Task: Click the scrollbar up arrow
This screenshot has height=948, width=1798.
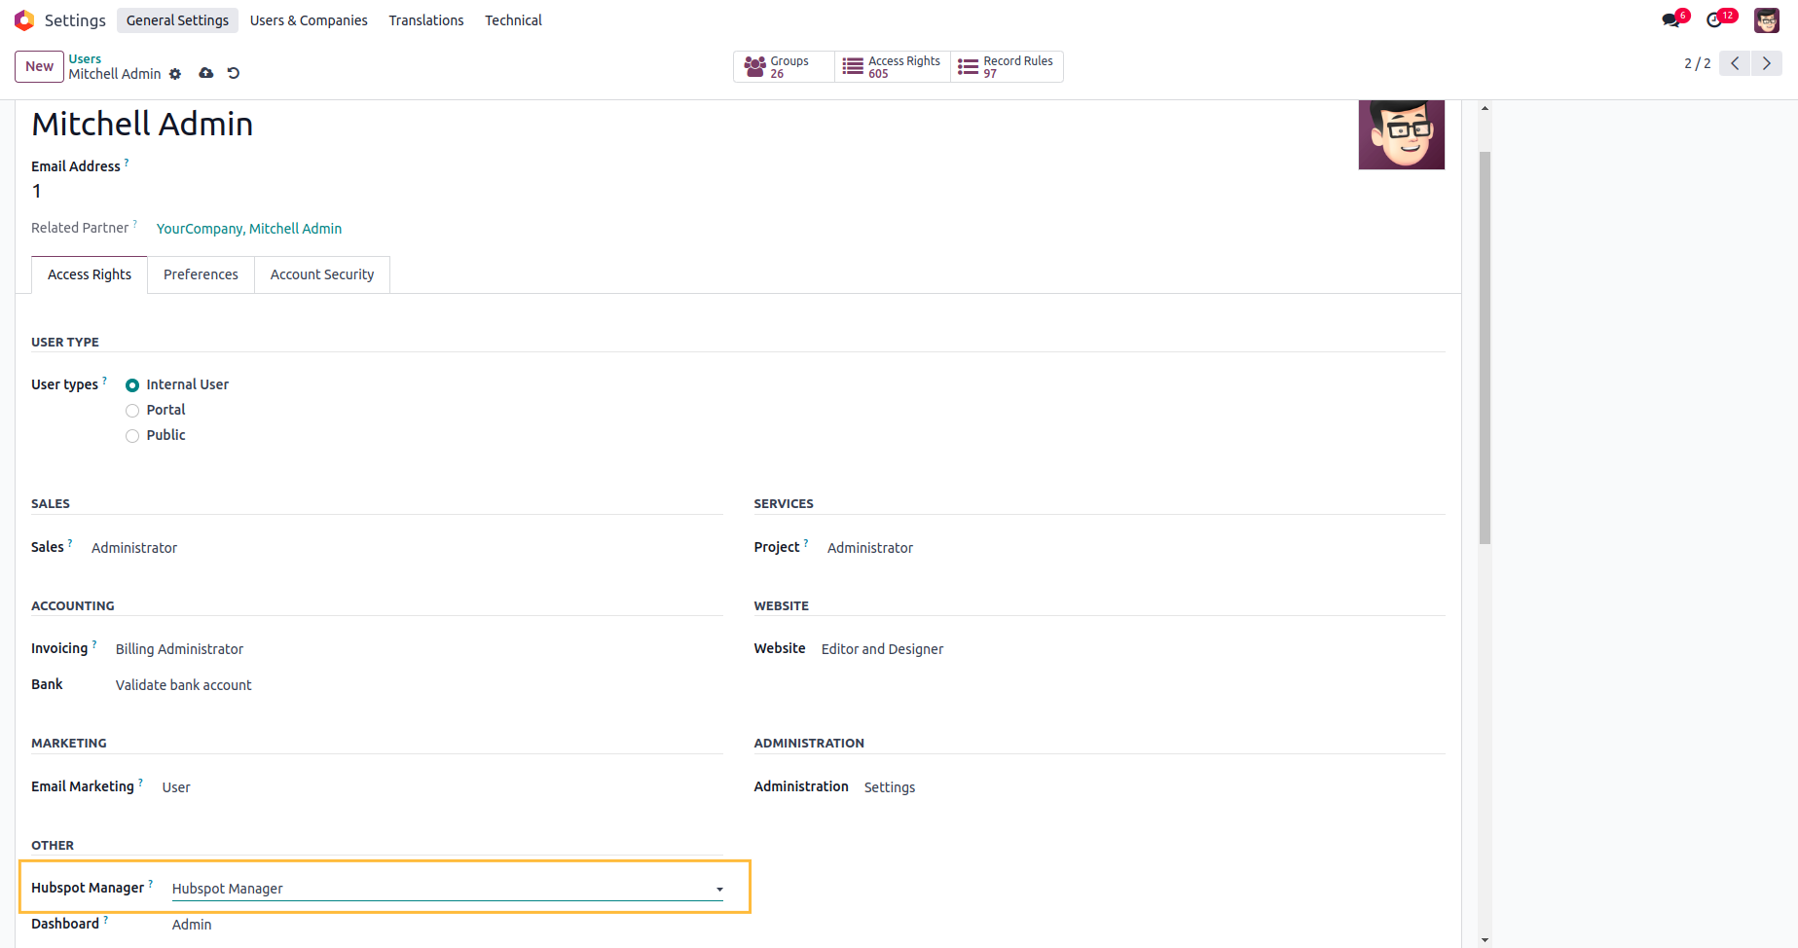Action: (1485, 108)
